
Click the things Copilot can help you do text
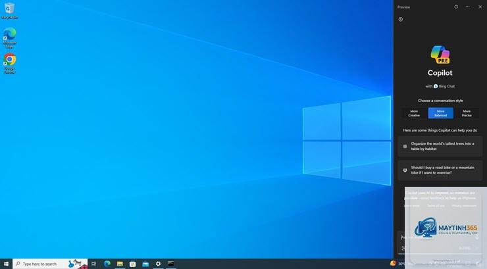(440, 130)
